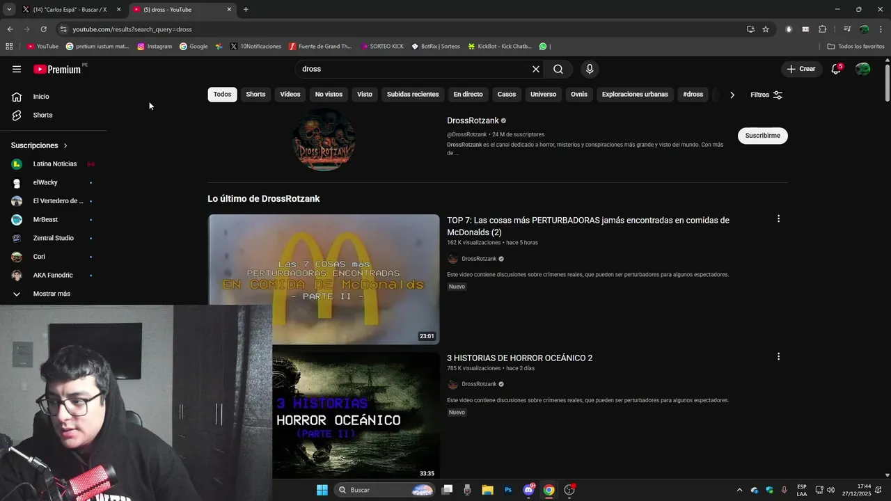Viewport: 891px width, 501px height.
Task: Start voice search with microphone icon
Action: pos(590,69)
